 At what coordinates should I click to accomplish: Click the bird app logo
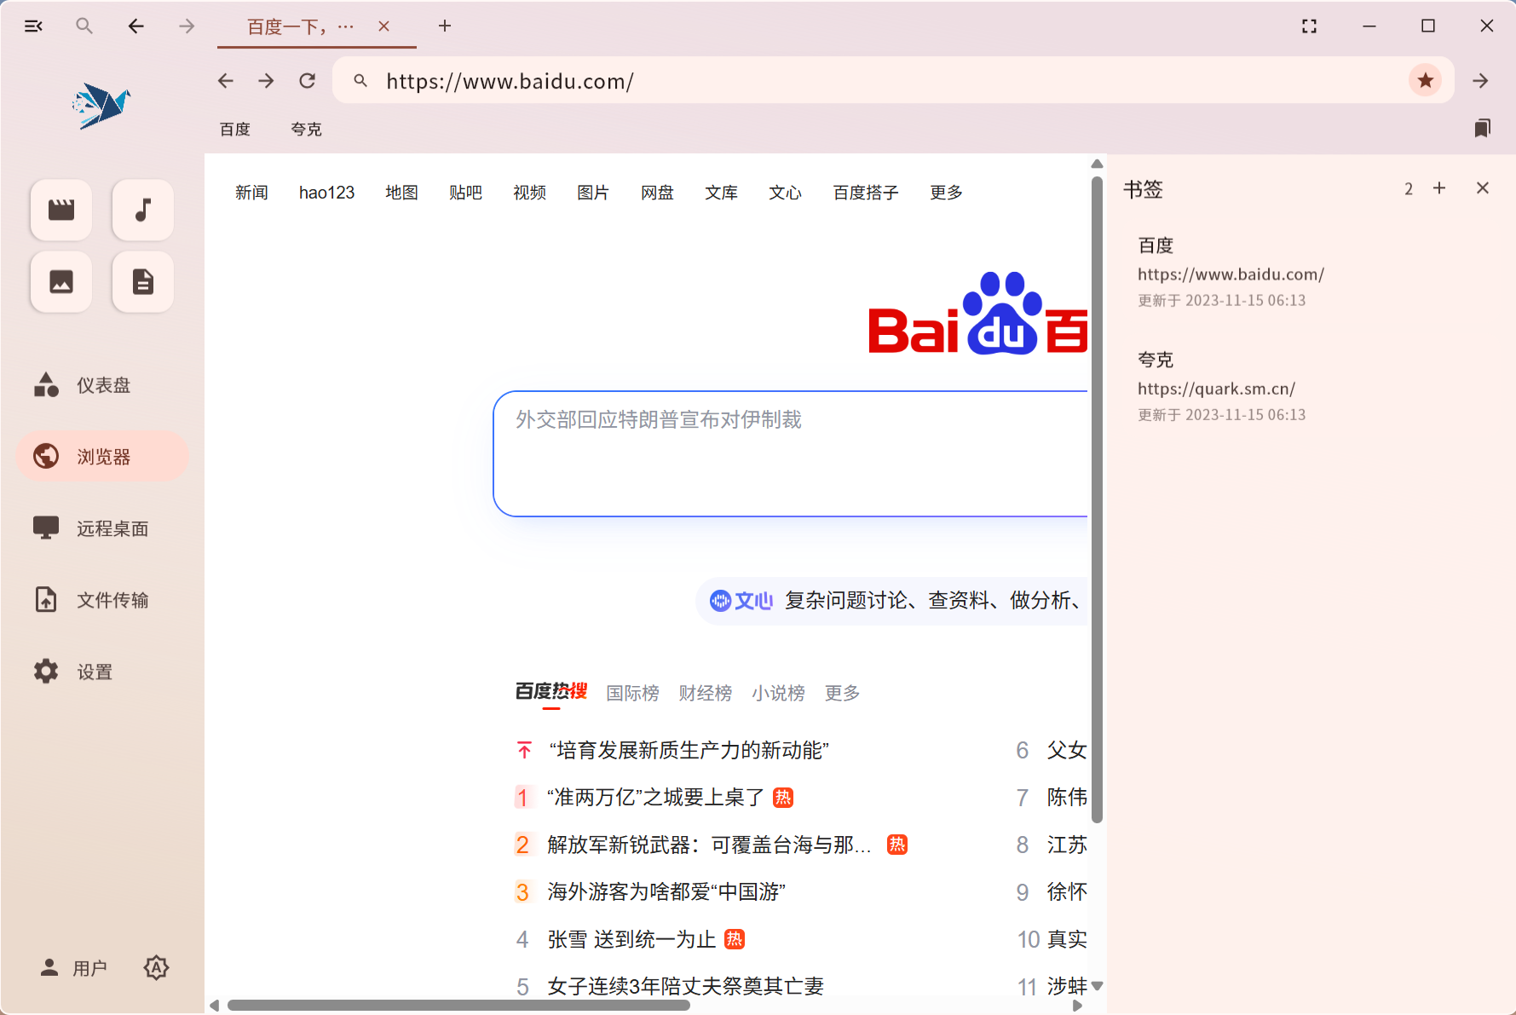101,106
